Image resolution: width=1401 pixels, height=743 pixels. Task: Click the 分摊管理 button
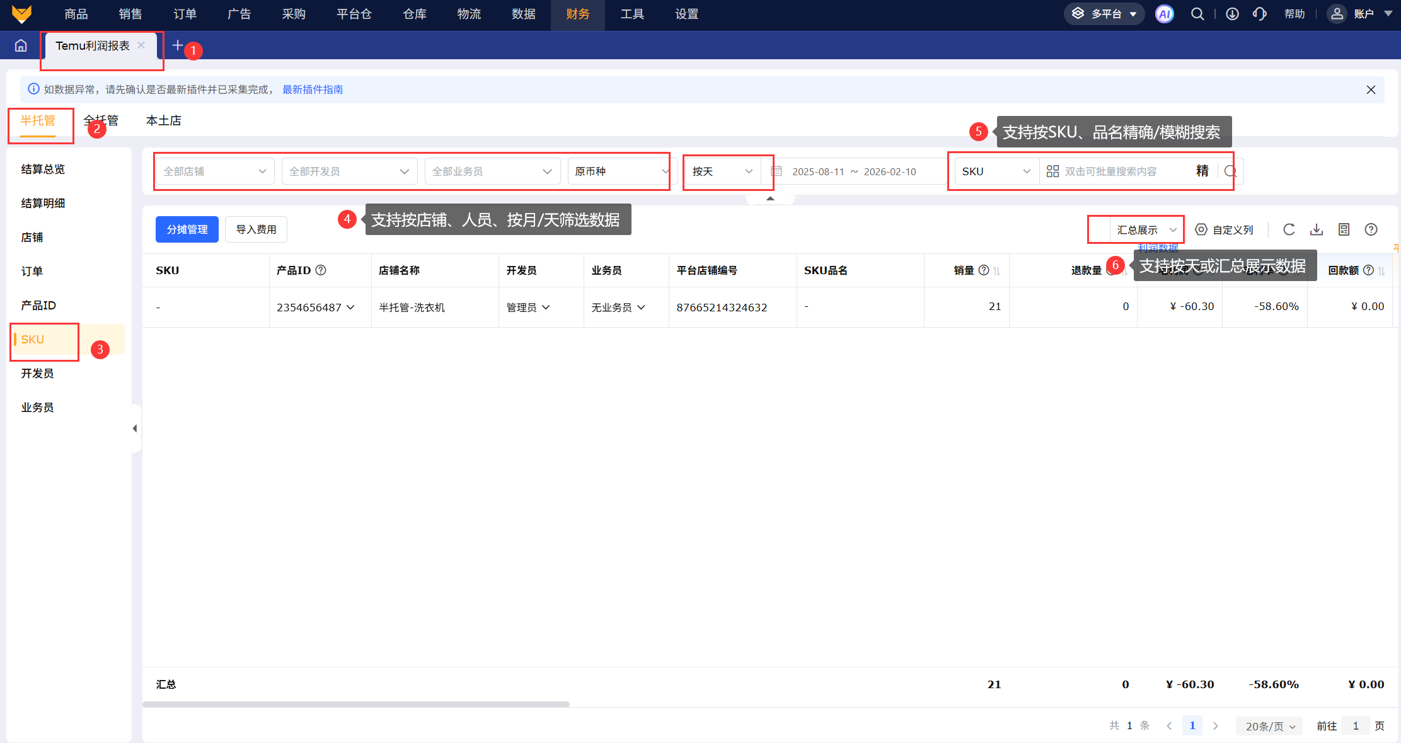(x=187, y=229)
